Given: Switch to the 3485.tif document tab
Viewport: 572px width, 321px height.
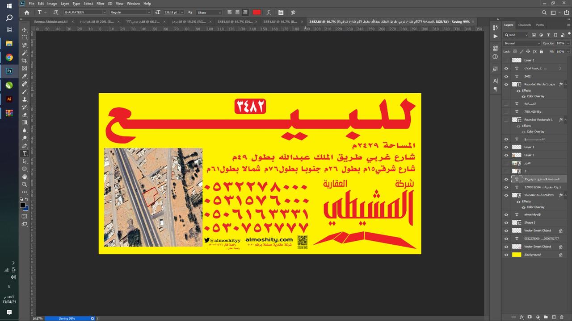Looking at the screenshot, I should [x=235, y=21].
